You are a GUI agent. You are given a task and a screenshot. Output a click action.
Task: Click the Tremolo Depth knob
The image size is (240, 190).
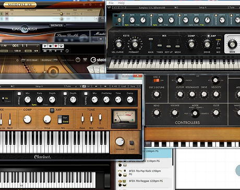[x=143, y=20]
